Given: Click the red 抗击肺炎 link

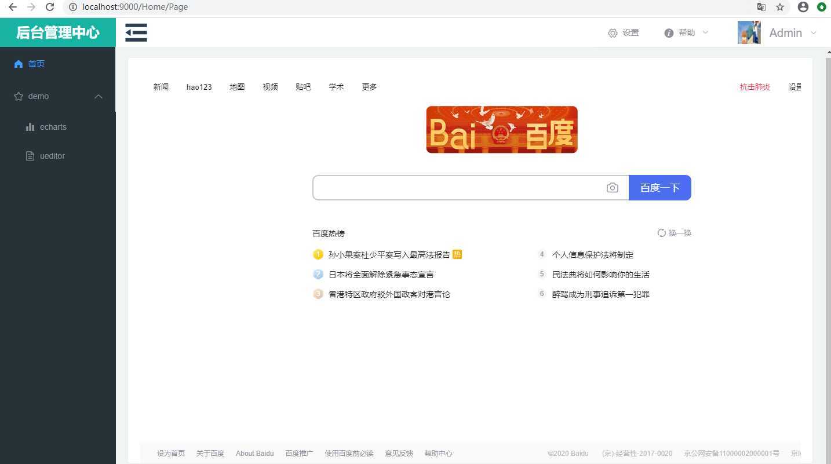Looking at the screenshot, I should point(755,87).
